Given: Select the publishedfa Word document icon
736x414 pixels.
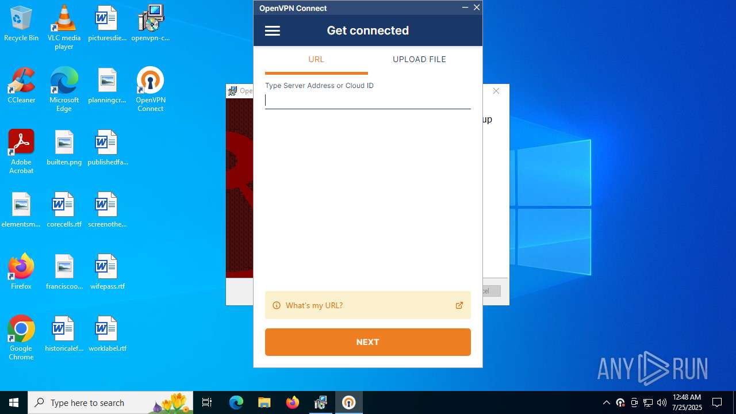Looking at the screenshot, I should (107, 148).
